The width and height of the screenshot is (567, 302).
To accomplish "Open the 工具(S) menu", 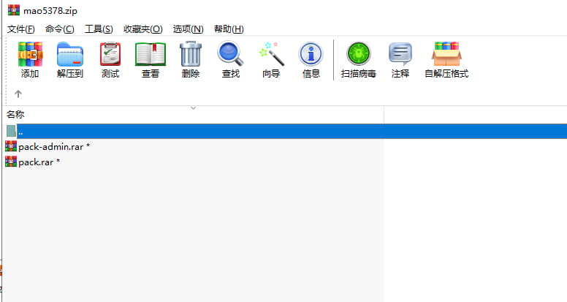I will [x=99, y=29].
